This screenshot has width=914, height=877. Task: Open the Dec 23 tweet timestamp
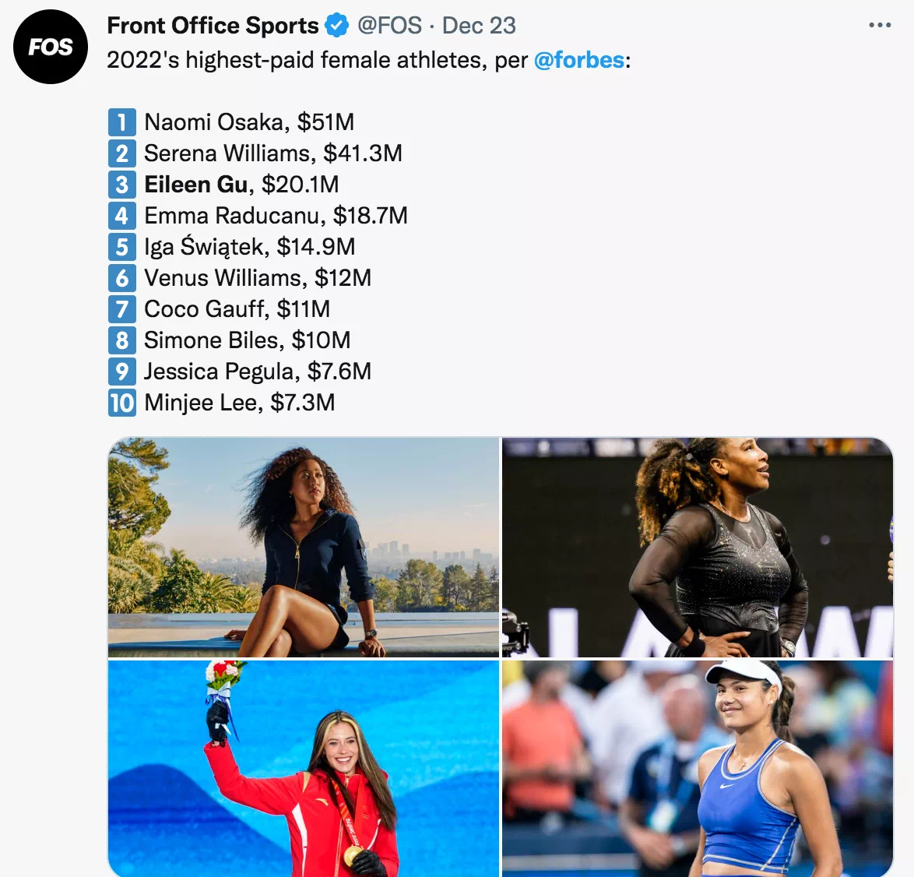(x=479, y=26)
